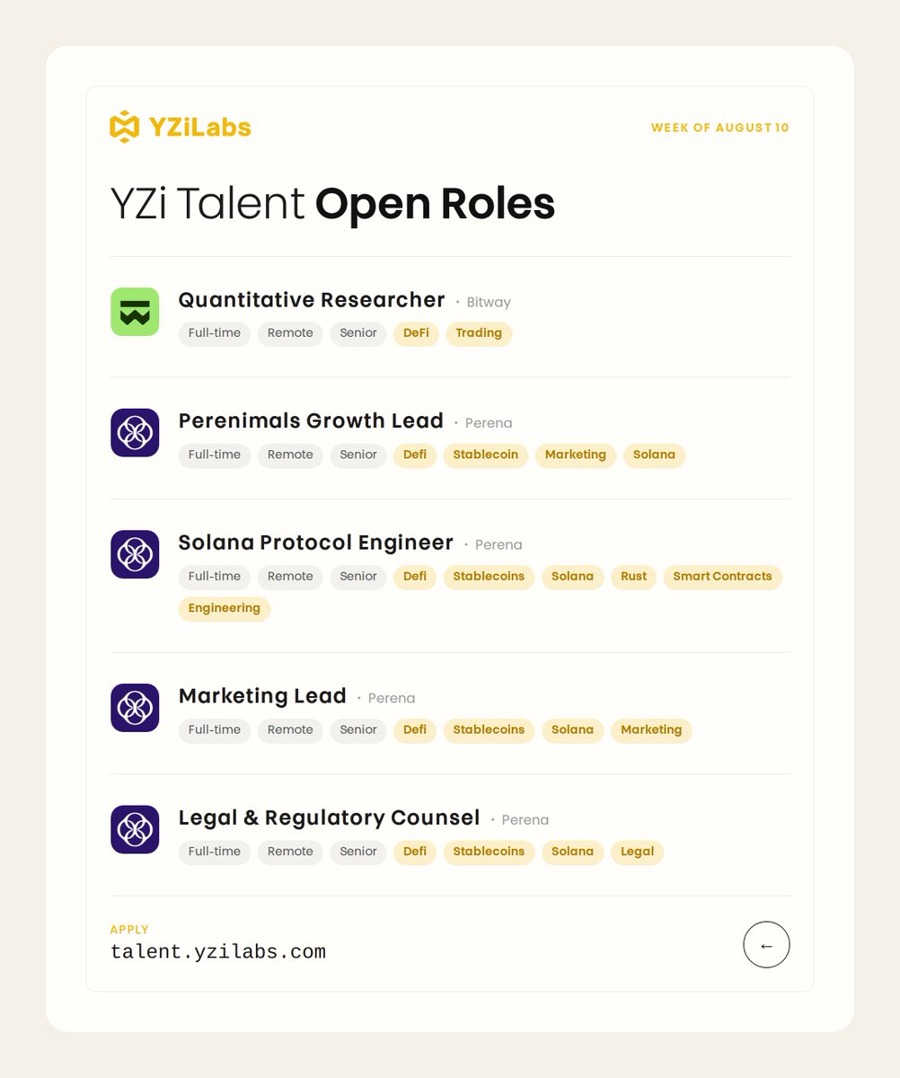Click Perena icon beside Legal & Regulatory Counsel

pos(135,829)
